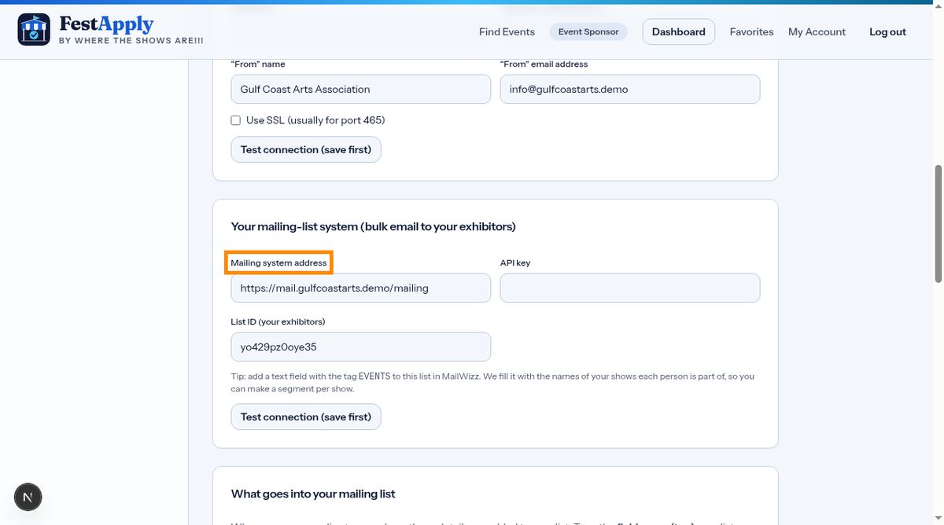Click the "Use SSL (usually for port 465)" label

pos(315,120)
